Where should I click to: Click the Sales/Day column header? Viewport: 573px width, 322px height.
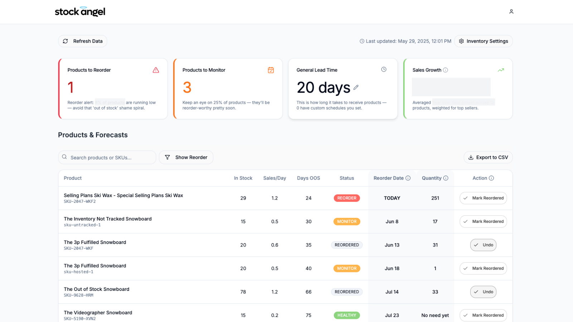[x=275, y=178]
